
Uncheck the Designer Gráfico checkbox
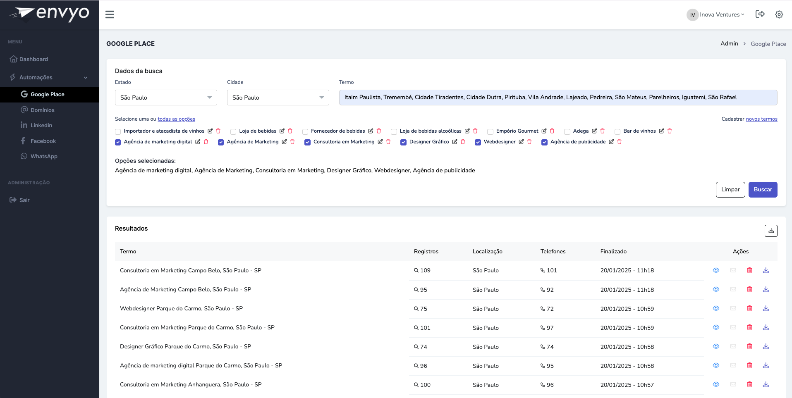(x=403, y=142)
